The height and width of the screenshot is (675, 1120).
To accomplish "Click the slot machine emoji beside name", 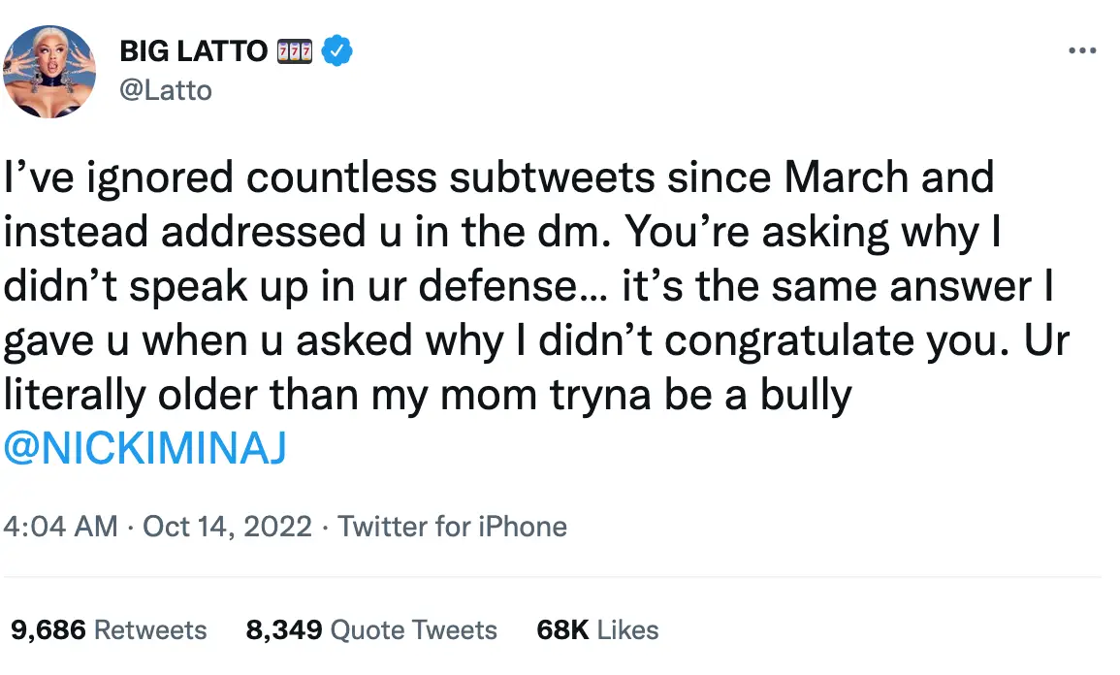I will tap(293, 50).
